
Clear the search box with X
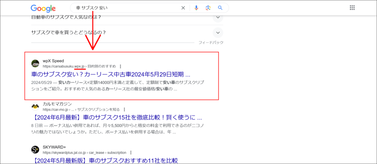[183, 8]
